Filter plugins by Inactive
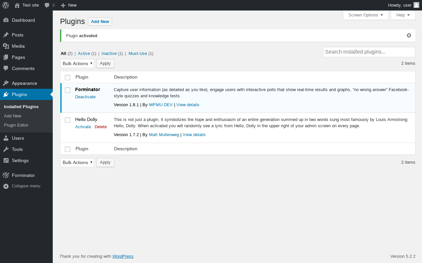422x263 pixels. pos(109,54)
